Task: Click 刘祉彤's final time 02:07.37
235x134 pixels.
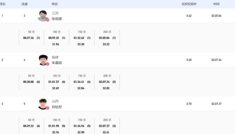Action: tap(216, 104)
